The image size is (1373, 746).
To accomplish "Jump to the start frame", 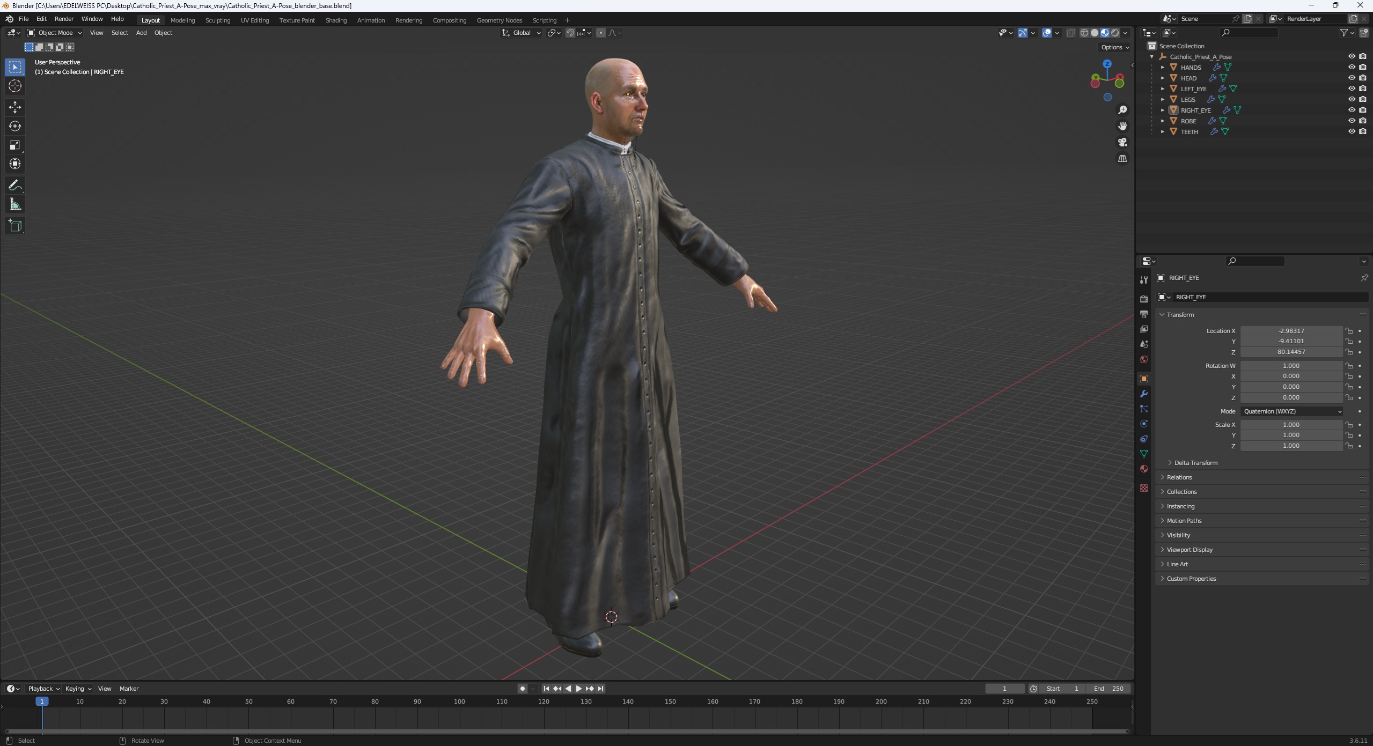I will tap(546, 689).
